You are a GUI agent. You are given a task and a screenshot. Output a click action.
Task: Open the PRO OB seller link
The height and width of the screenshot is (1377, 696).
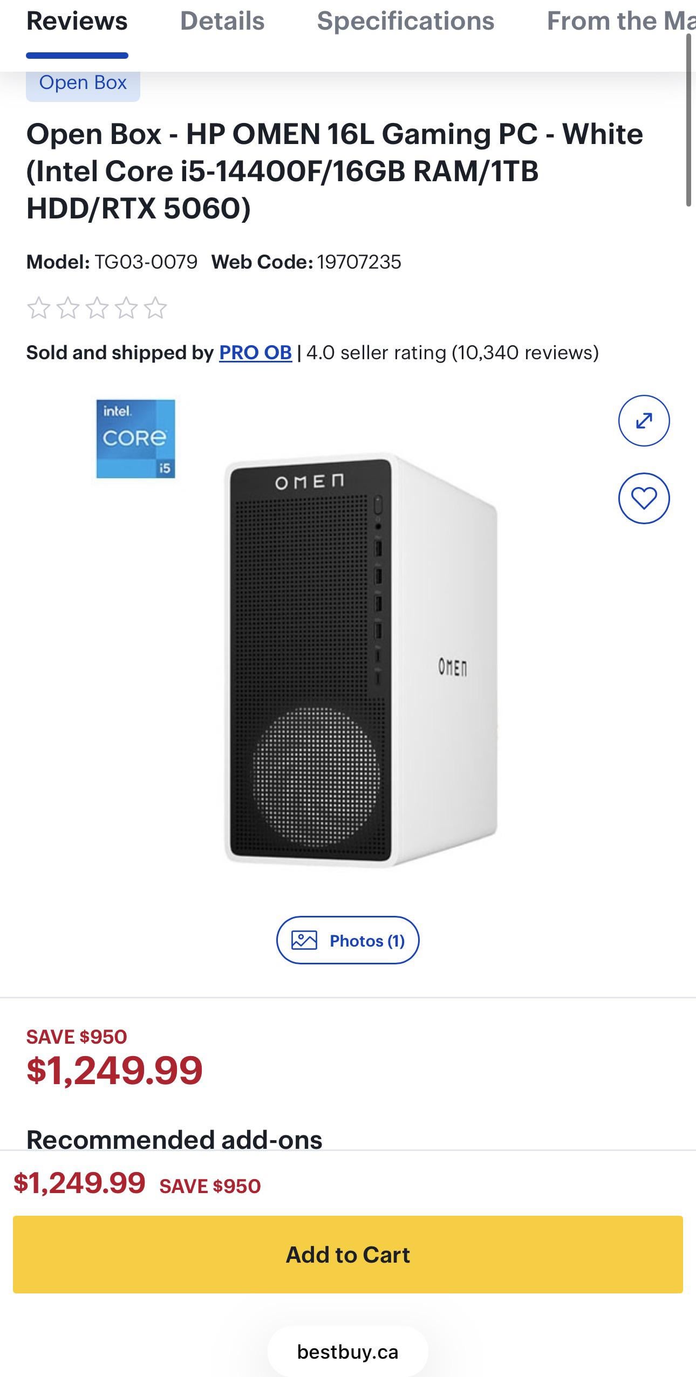pyautogui.click(x=255, y=353)
